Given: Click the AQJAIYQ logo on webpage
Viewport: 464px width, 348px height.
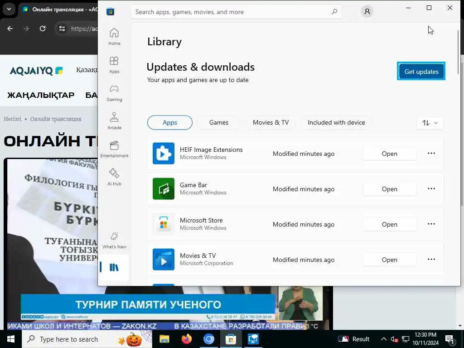Looking at the screenshot, I should [x=36, y=71].
